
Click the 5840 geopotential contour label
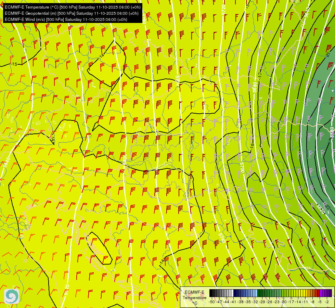tap(7, 162)
